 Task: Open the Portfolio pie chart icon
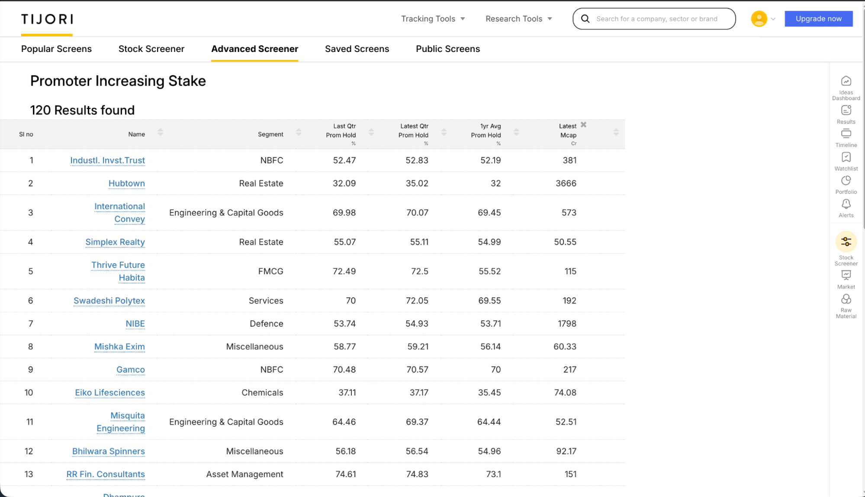(846, 181)
